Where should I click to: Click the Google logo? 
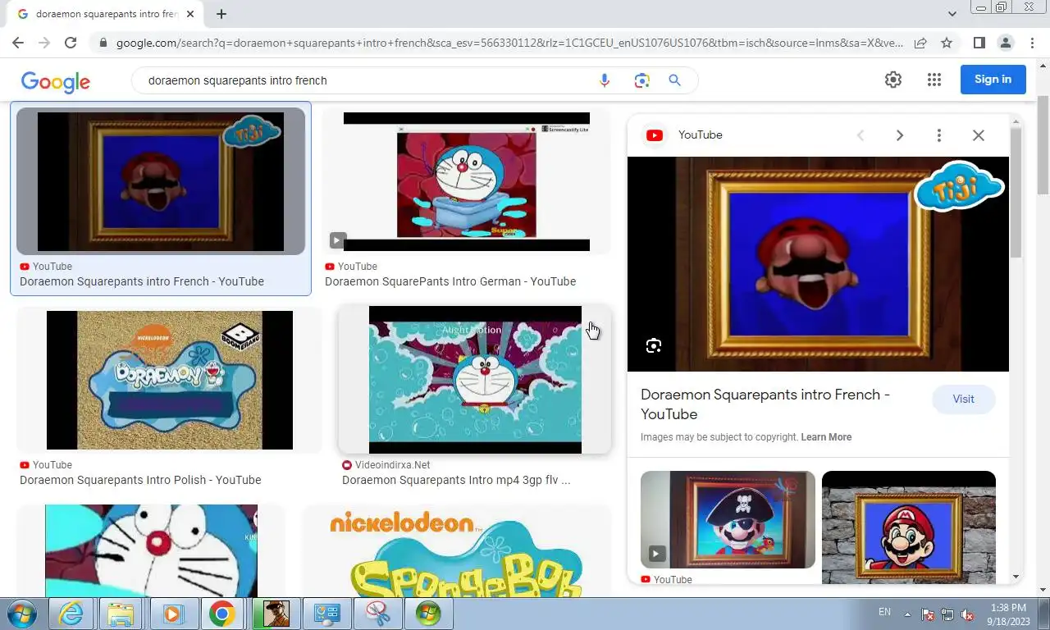click(56, 81)
